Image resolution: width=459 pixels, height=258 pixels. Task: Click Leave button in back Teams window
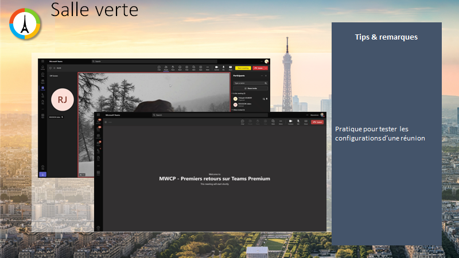pos(259,68)
